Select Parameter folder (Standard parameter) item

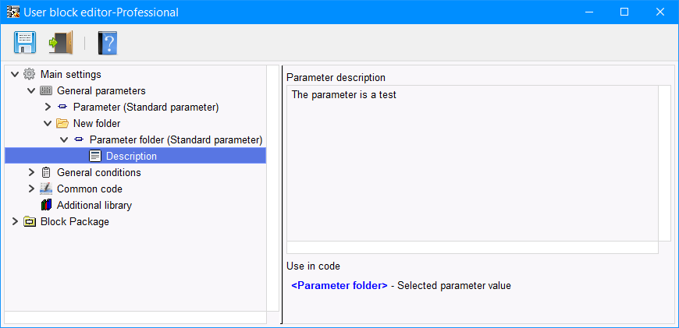pyautogui.click(x=176, y=139)
